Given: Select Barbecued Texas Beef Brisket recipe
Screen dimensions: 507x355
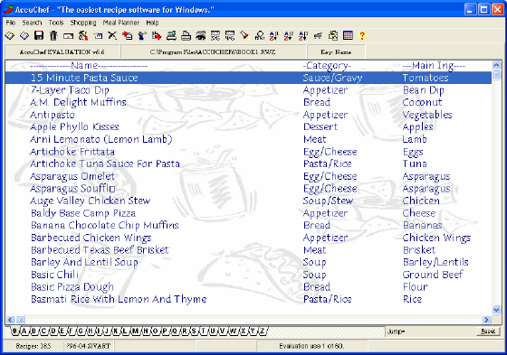Looking at the screenshot, I should point(248,250).
